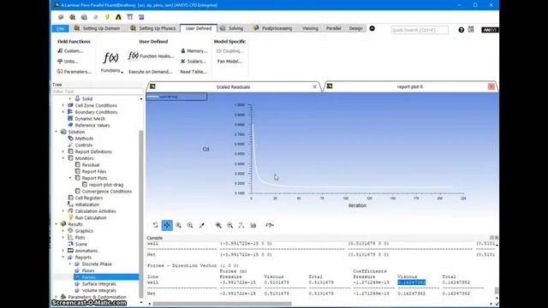Screen dimensions: 548x308
Task: Click the Quick Search field
Action: 420,30
